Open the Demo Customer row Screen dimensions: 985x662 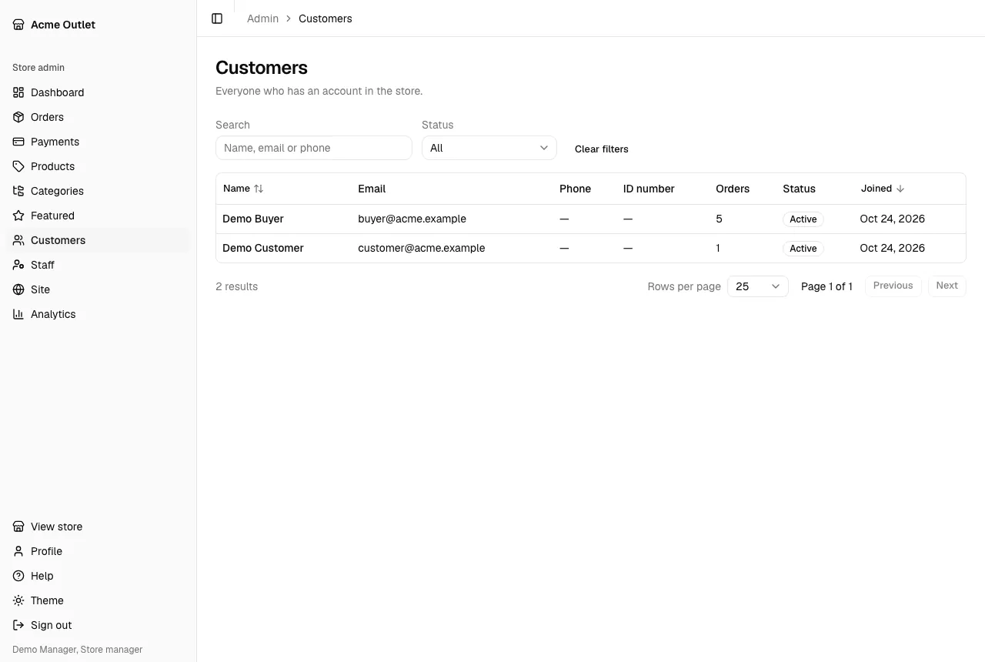click(591, 248)
